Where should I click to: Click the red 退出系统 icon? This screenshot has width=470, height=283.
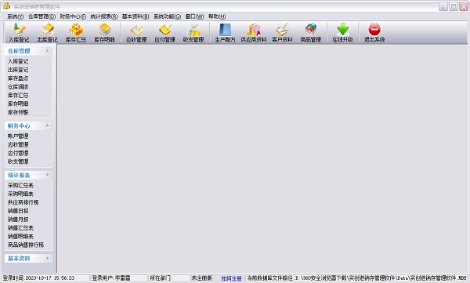click(374, 32)
